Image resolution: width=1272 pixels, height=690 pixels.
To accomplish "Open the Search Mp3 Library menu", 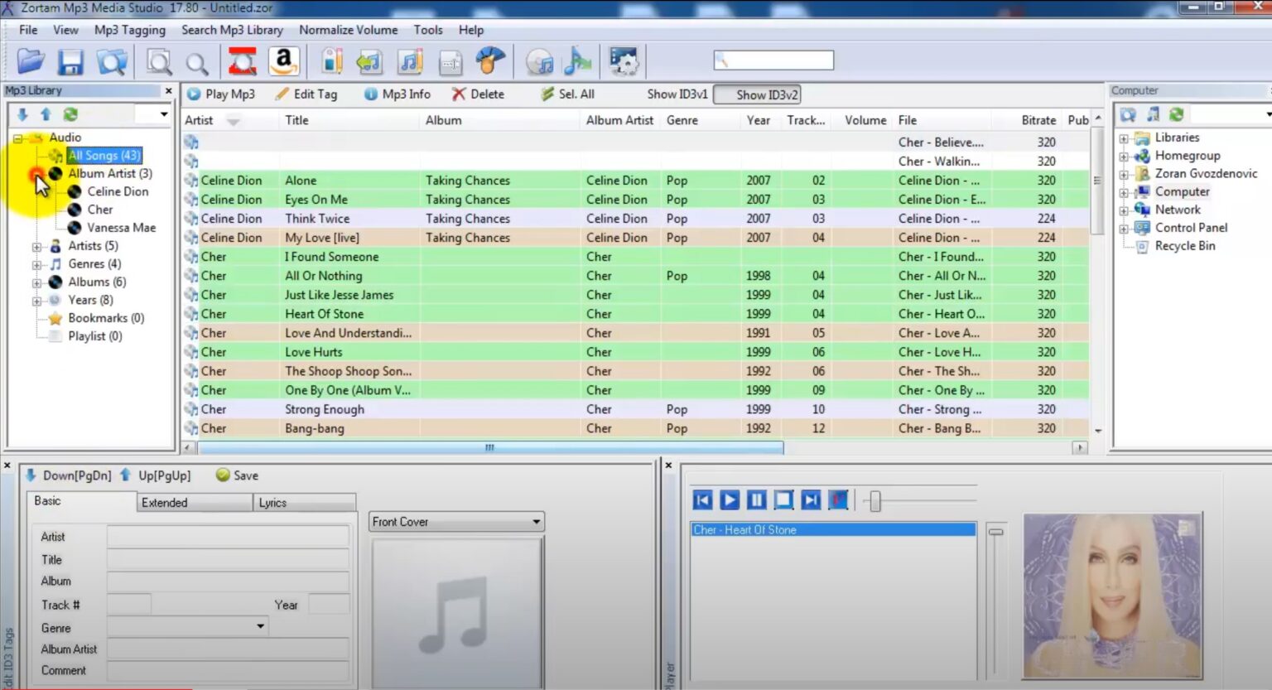I will tap(232, 30).
